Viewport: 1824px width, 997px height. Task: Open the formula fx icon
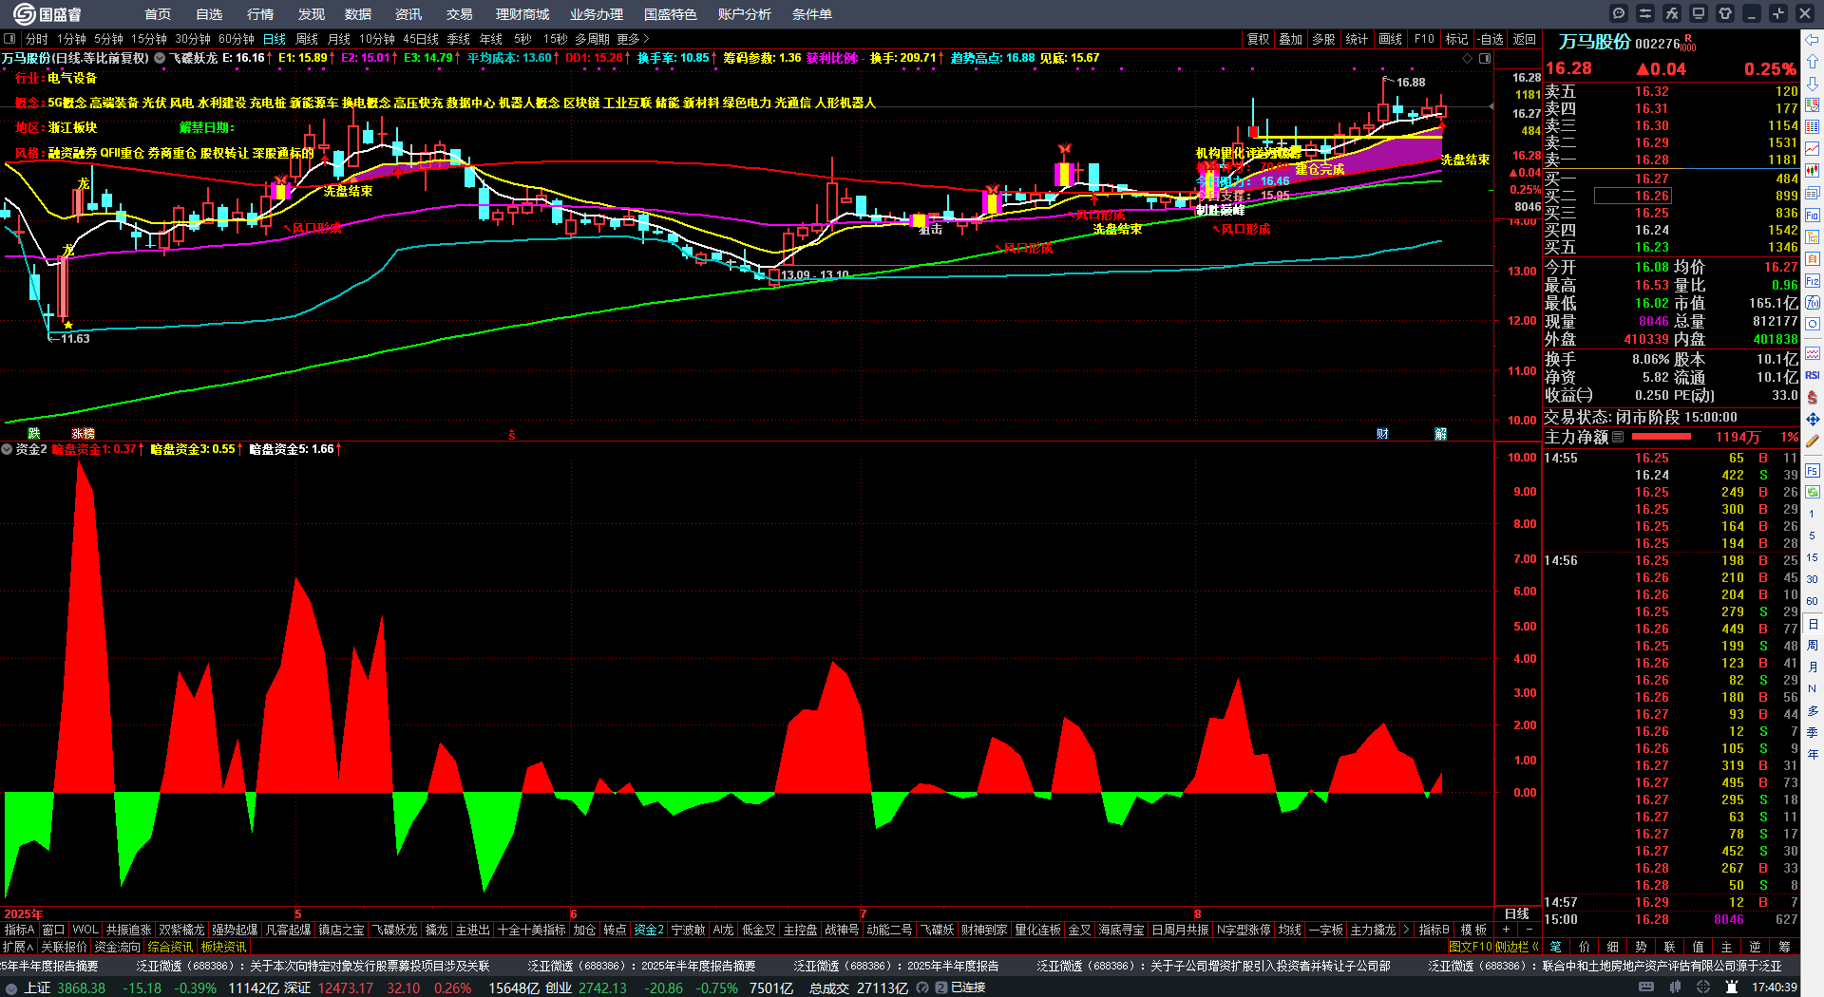(1672, 13)
